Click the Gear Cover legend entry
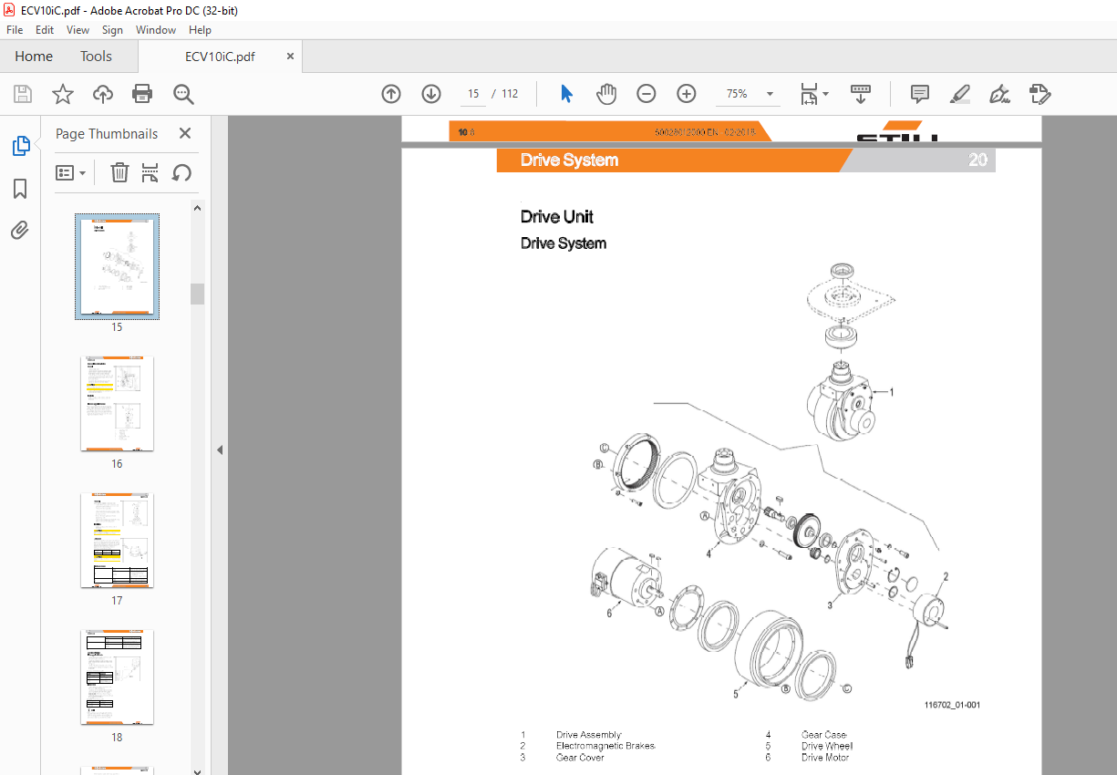 [x=580, y=758]
